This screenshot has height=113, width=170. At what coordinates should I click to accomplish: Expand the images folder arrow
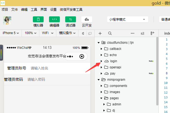(x=101, y=92)
